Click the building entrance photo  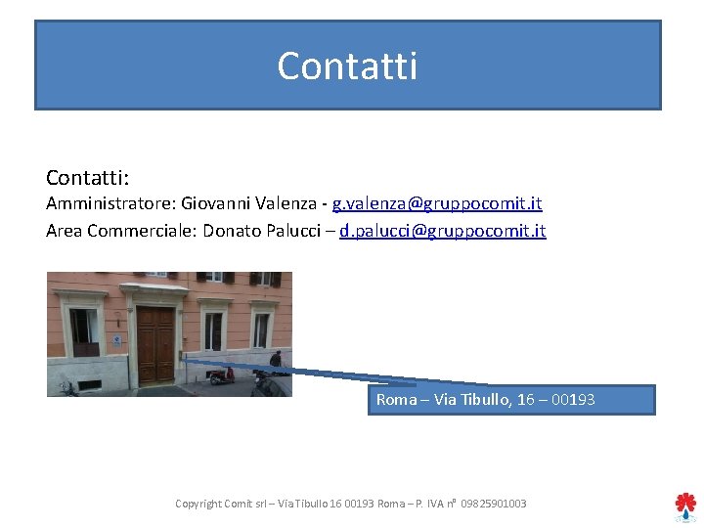click(169, 334)
